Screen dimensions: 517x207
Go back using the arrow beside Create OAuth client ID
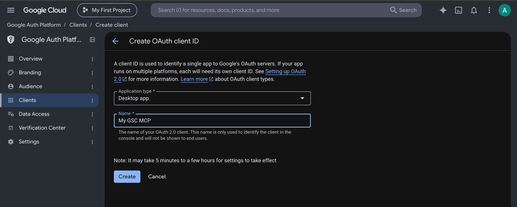pos(116,41)
